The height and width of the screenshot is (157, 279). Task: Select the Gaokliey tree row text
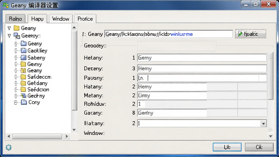(37, 51)
